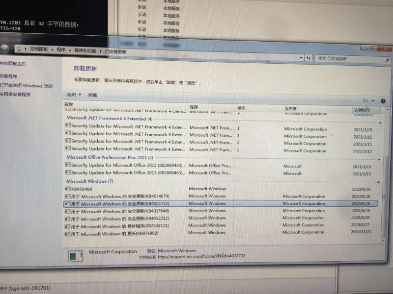The height and width of the screenshot is (294, 393).
Task: Sort the list by the 程序 column
Action: pyautogui.click(x=194, y=107)
